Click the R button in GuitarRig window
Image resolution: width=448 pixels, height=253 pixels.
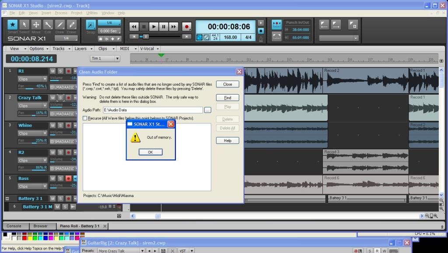pyautogui.click(x=377, y=251)
